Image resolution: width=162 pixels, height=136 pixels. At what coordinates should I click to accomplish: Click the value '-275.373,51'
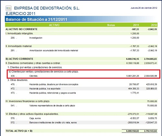point(133,114)
